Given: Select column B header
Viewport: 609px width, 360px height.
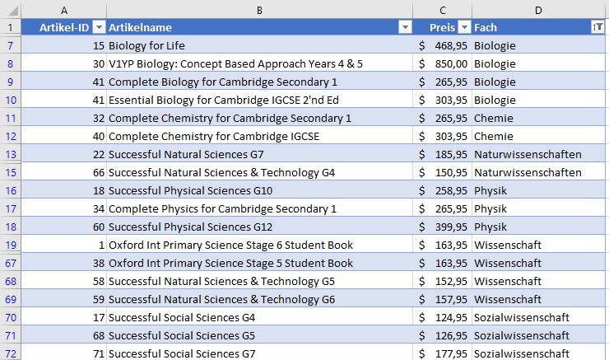Looking at the screenshot, I should 259,11.
